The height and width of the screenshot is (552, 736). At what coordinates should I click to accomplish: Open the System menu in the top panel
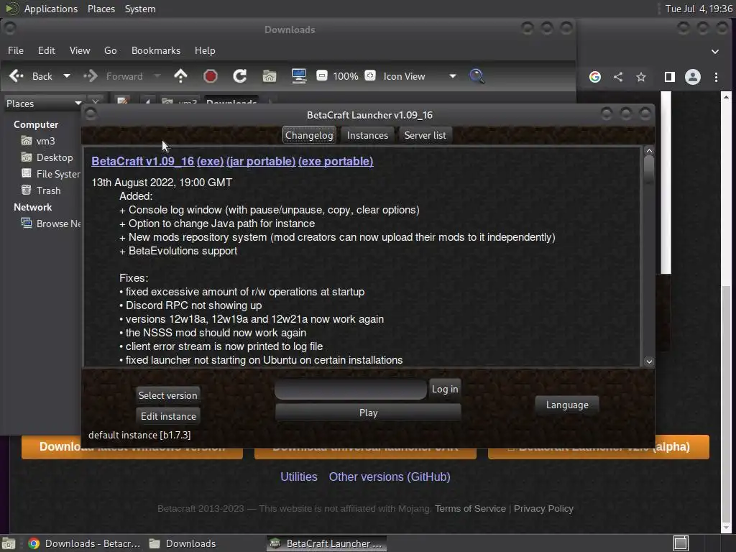pos(140,9)
